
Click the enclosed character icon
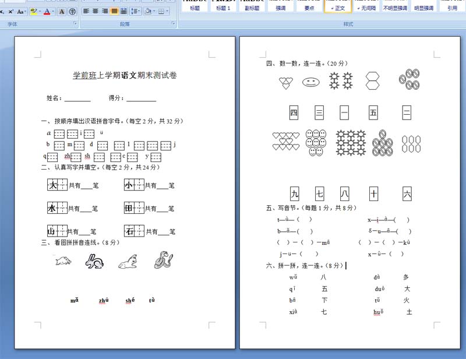tap(72, 12)
